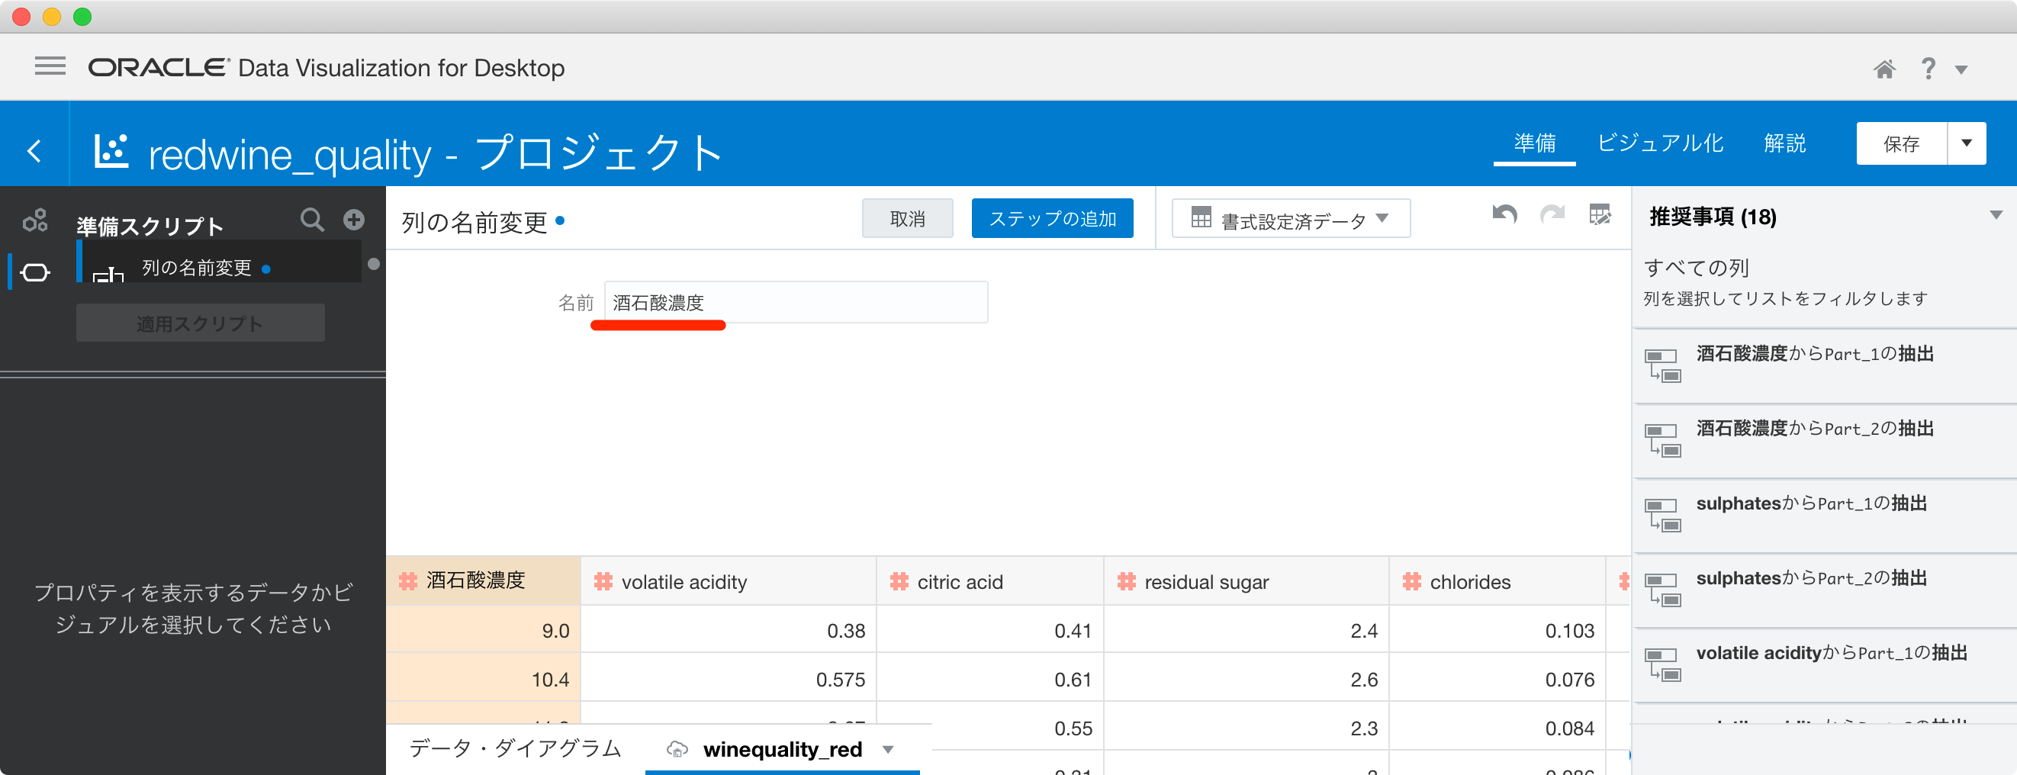Click the すべての列 heading

point(1696,268)
